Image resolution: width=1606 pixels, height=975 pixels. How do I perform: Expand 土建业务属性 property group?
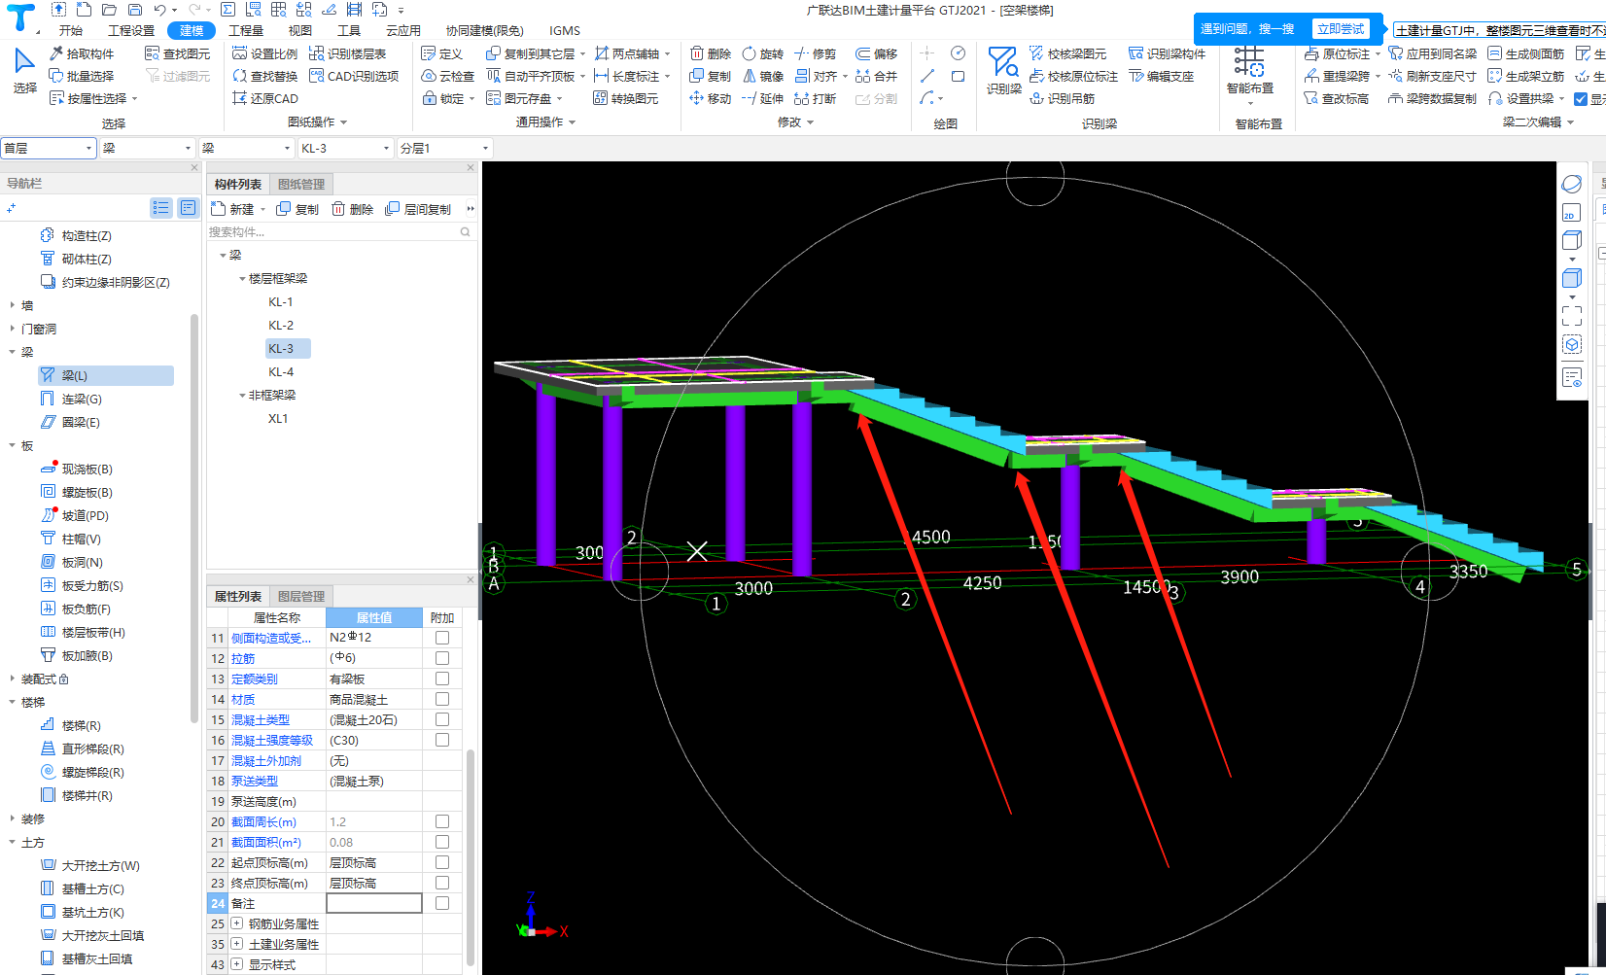tap(236, 944)
